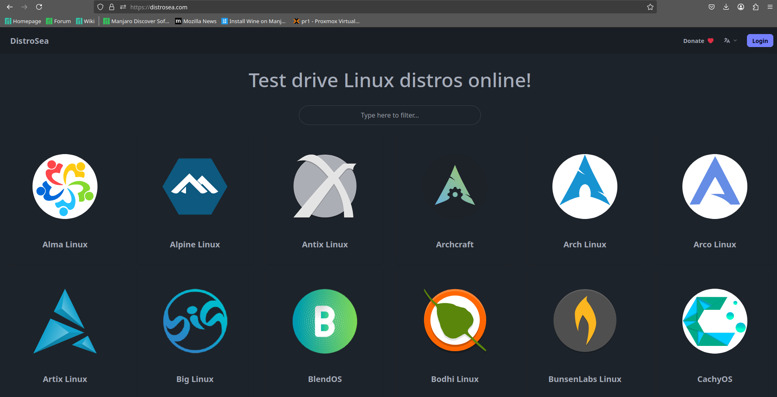Viewport: 777px width, 397px height.
Task: Open the Manjaro Discover Software bookmark
Action: click(136, 21)
